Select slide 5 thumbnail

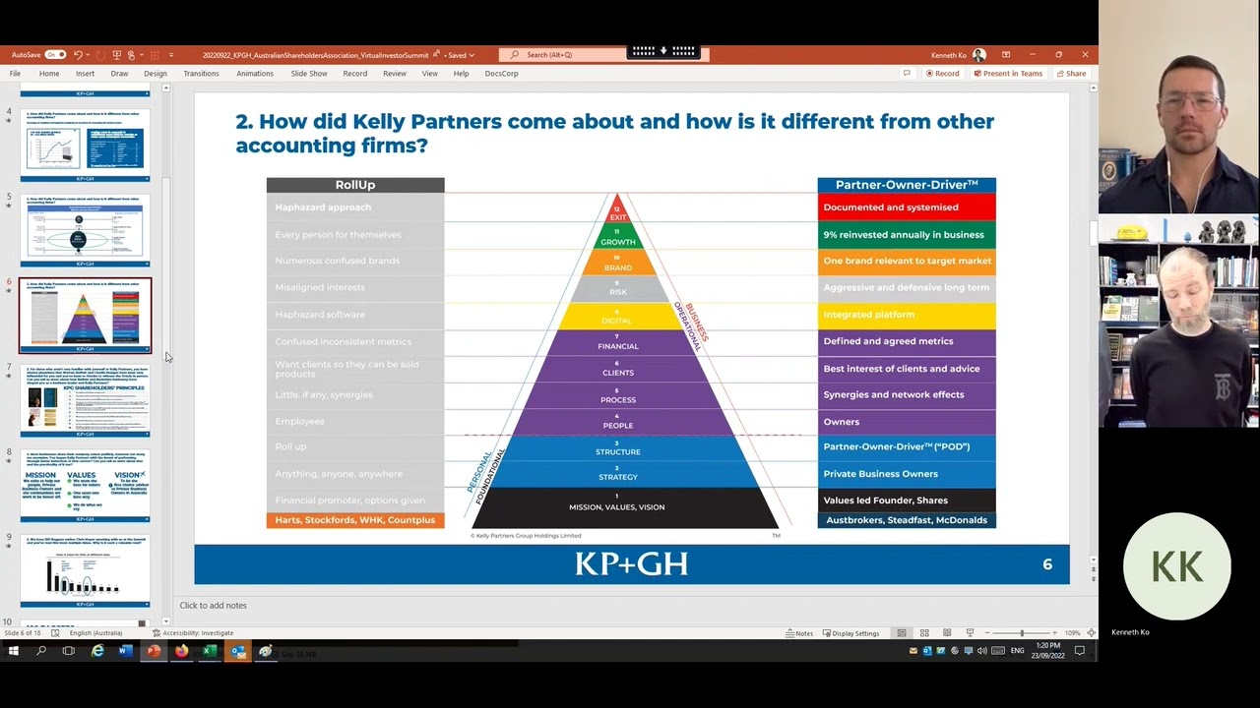(85, 230)
